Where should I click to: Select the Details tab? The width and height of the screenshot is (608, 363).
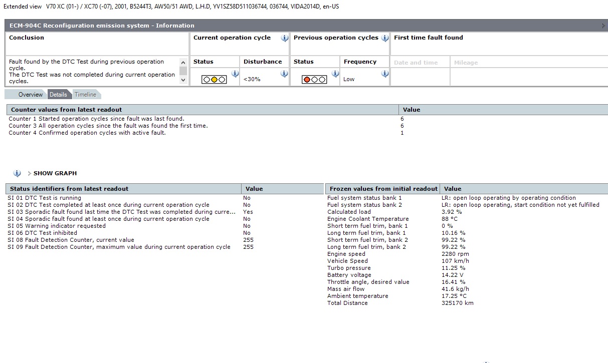58,95
